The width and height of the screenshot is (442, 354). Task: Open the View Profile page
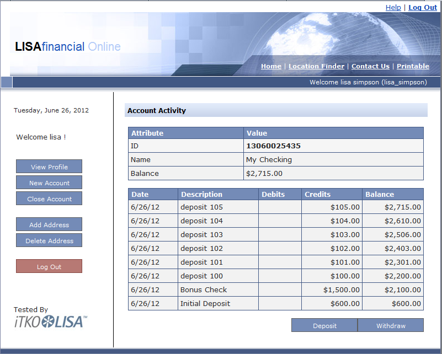(49, 166)
